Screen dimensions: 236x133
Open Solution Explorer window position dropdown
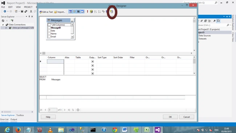tap(224, 16)
